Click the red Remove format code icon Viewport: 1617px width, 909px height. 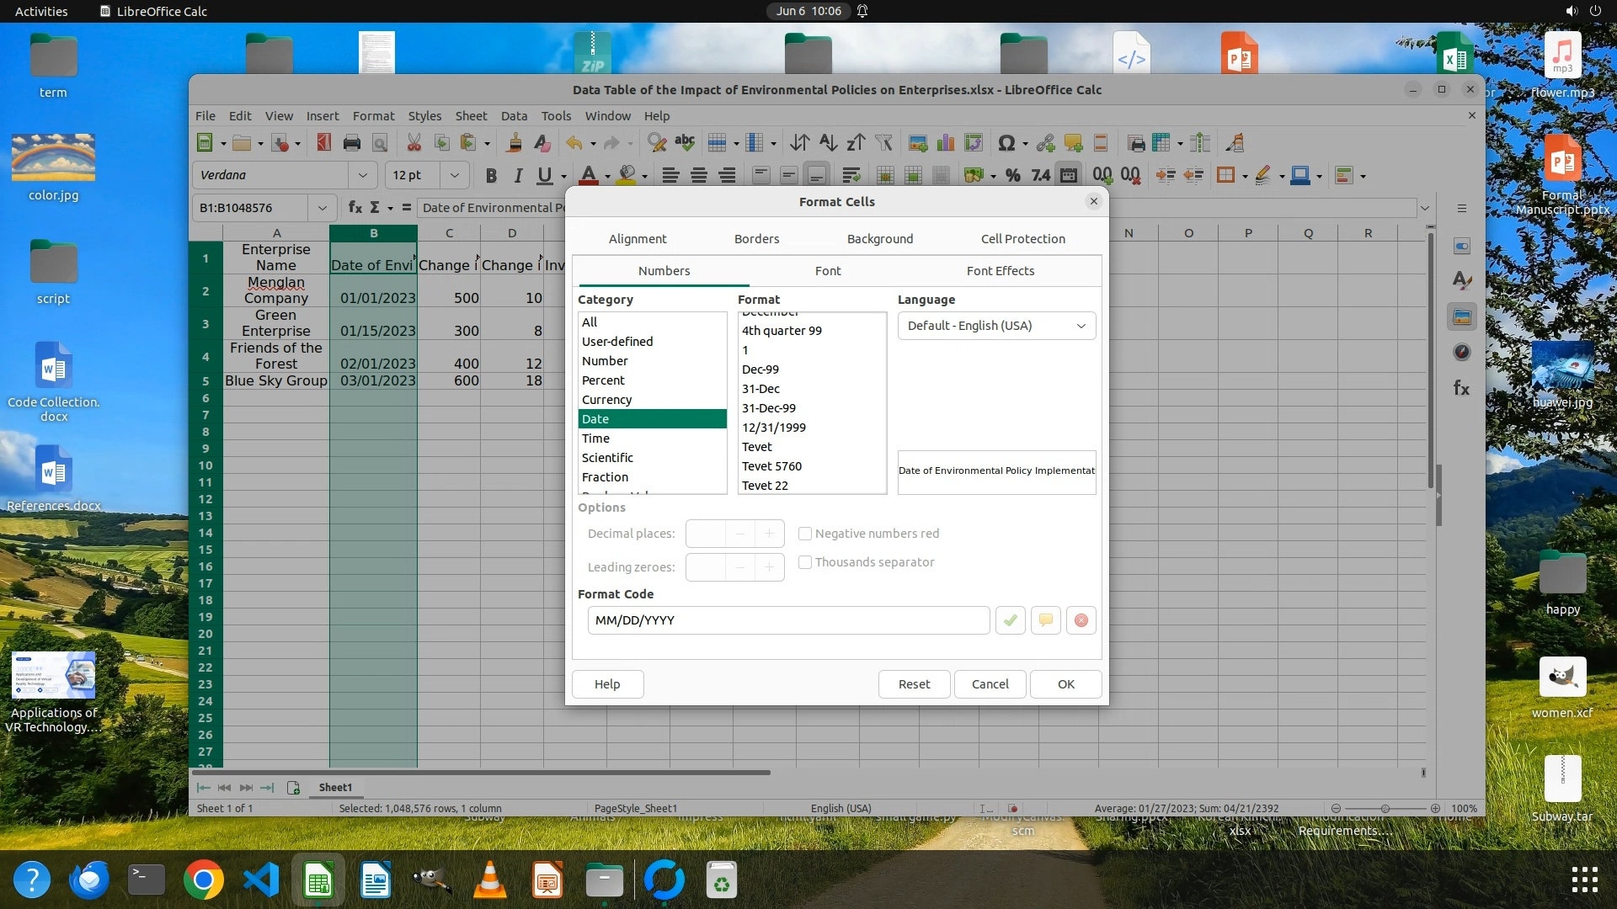click(x=1081, y=620)
